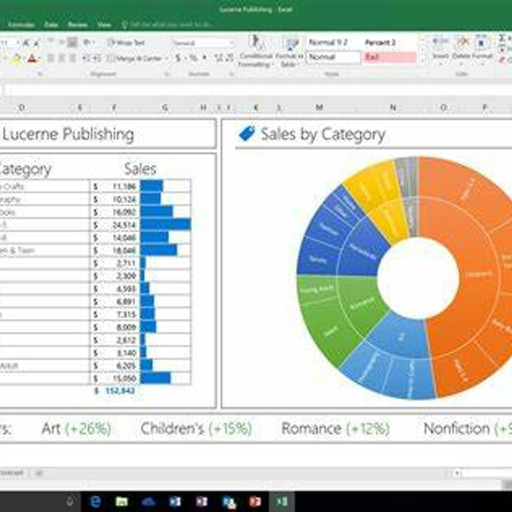Click Tell me what you want search box
Viewport: 512px width, 512px height.
168,25
